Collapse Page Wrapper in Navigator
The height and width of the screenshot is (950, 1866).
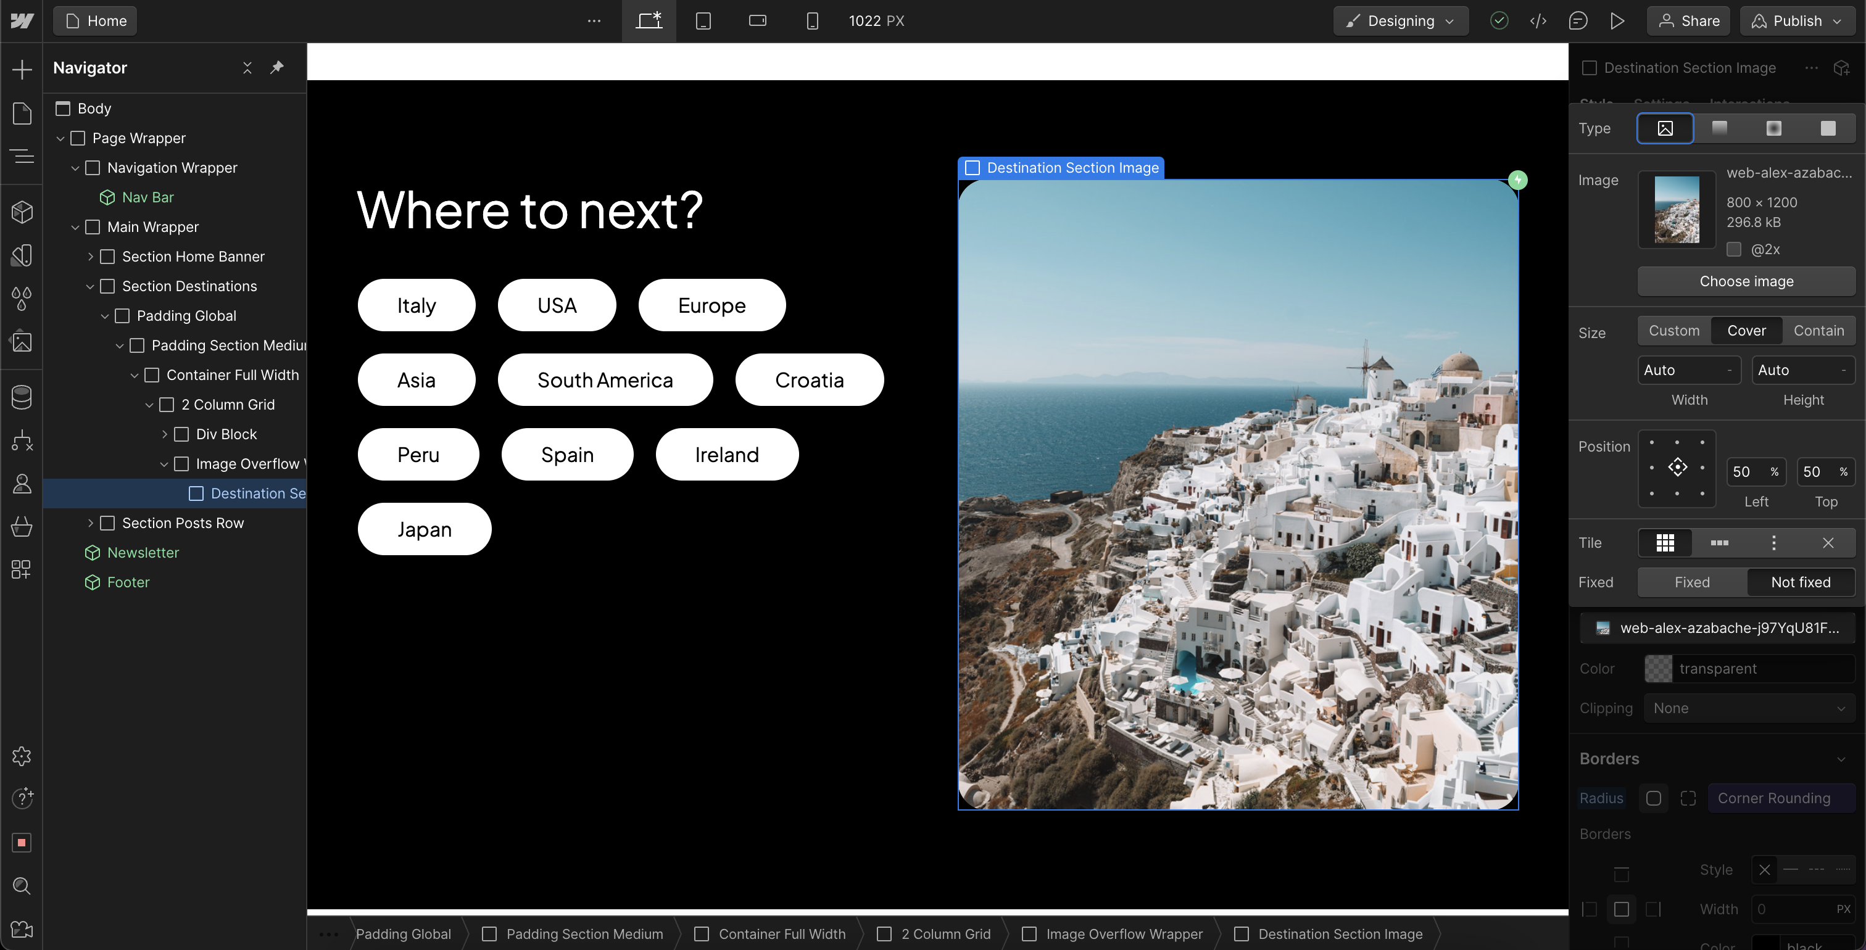61,138
